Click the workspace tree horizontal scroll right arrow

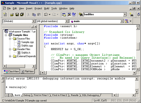34,66
